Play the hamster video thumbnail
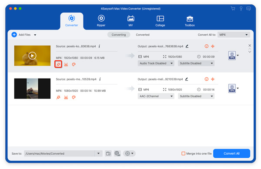Screen dimensions: 261x169 [32, 56]
